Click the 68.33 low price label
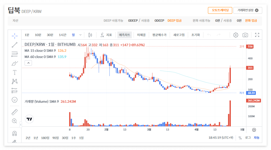 tap(251, 93)
